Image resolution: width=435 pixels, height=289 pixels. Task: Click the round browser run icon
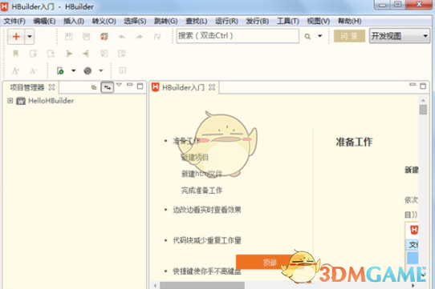click(x=87, y=71)
